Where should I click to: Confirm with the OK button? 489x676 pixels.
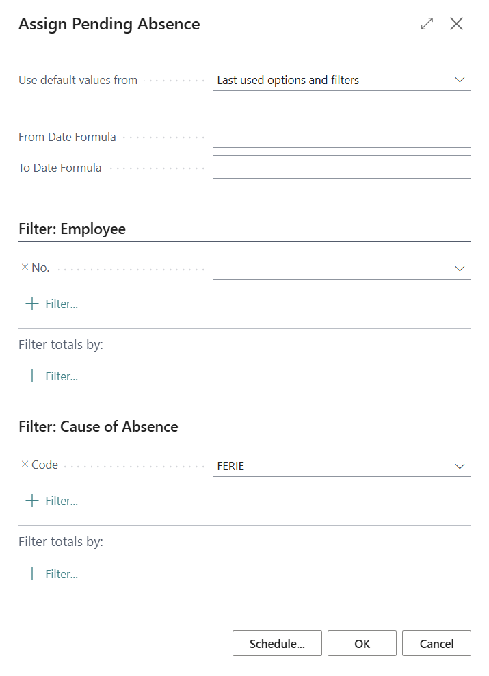[362, 644]
